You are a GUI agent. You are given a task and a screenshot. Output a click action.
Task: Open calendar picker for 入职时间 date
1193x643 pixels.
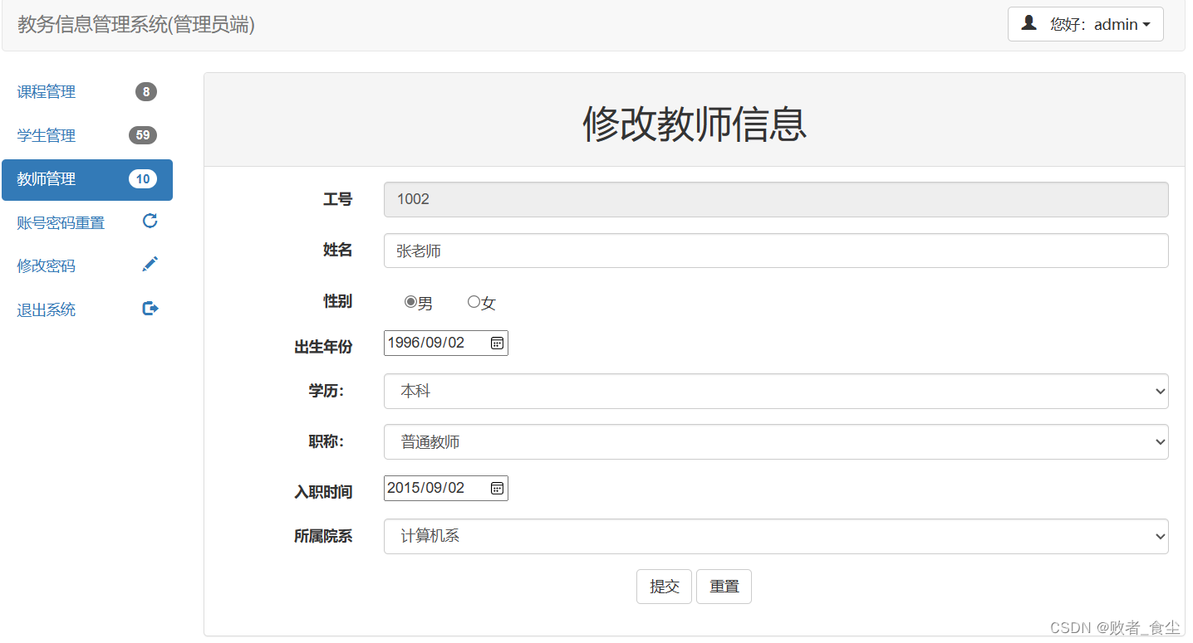click(497, 488)
